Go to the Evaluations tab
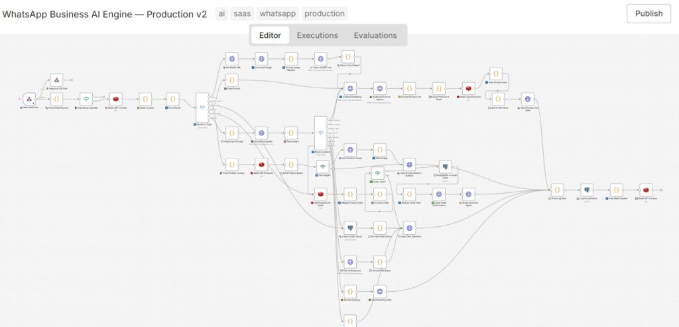This screenshot has height=327, width=679. click(375, 35)
